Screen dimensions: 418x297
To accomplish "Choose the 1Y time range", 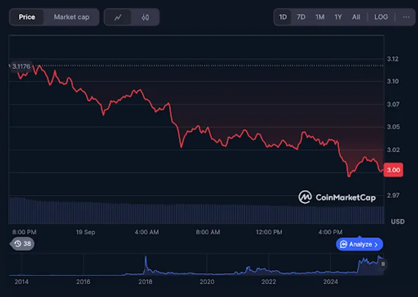I will click(x=338, y=17).
